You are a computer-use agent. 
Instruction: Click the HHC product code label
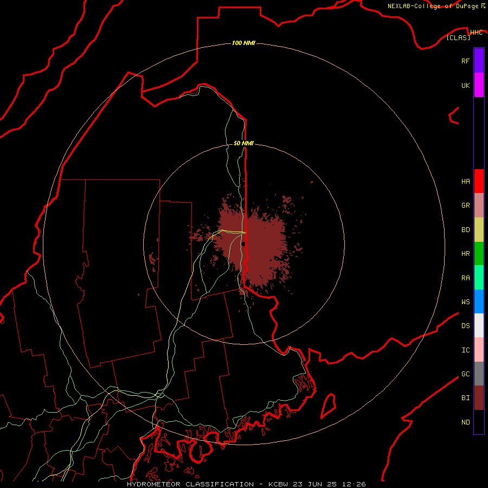[x=476, y=33]
